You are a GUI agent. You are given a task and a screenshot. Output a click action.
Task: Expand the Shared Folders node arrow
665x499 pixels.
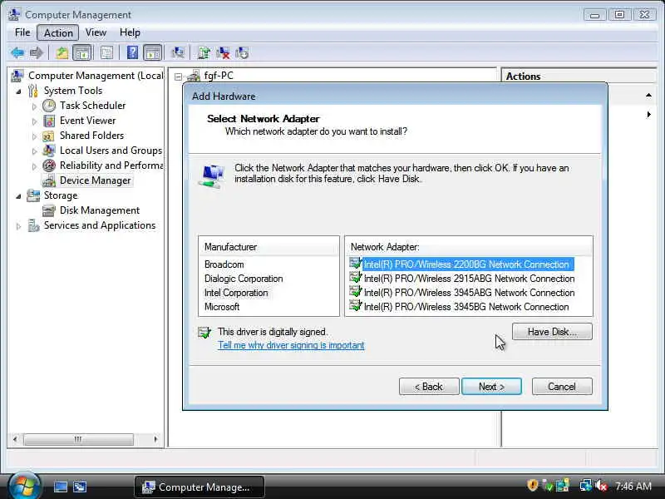(34, 136)
